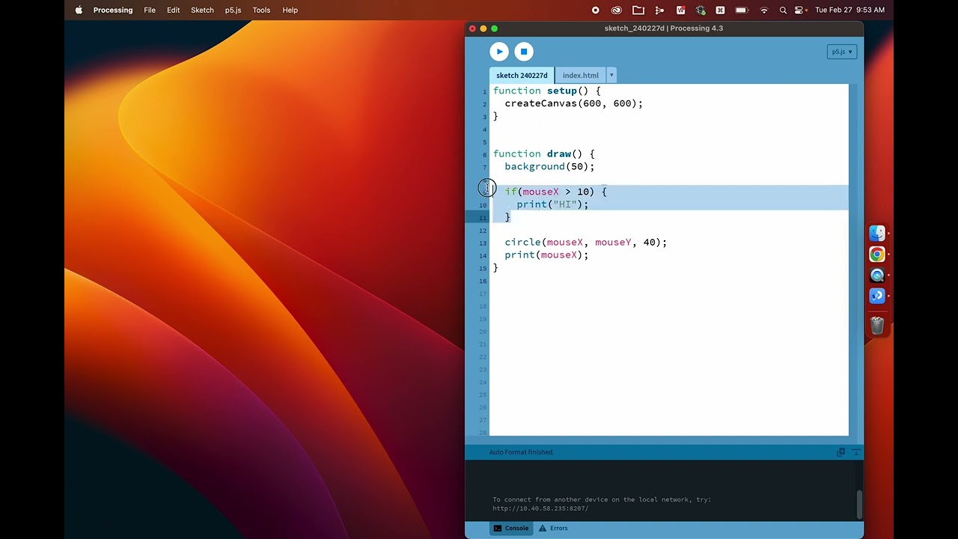Viewport: 958px width, 539px height.
Task: Collapse the console panel icon
Action: [x=857, y=452]
